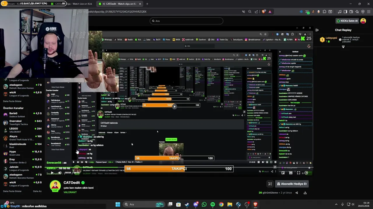Screen dimensions: 373x209
Task: Toggle the browser sidebar panel icon
Action: point(345,12)
